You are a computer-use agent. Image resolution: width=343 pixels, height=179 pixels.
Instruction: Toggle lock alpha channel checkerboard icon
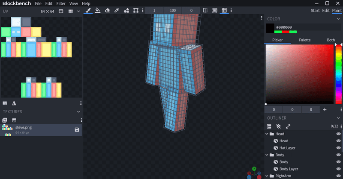click(x=215, y=10)
